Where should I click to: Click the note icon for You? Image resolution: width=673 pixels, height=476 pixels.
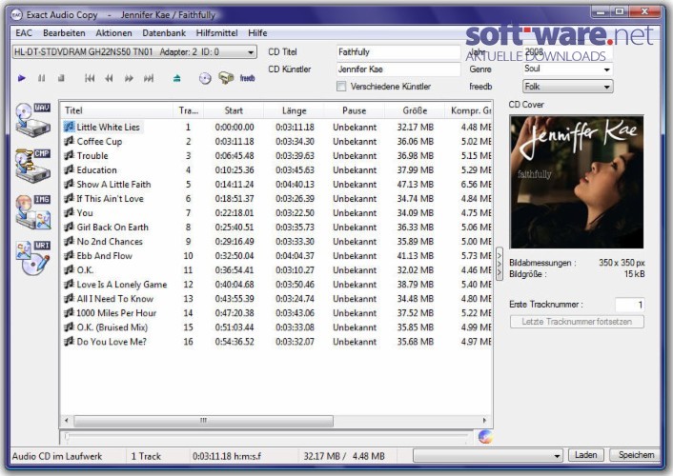69,212
